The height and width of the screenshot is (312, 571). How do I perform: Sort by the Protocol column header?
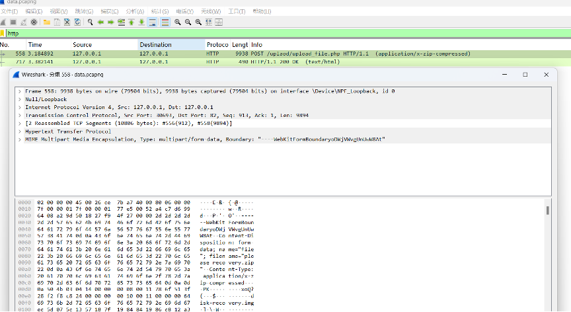click(218, 45)
